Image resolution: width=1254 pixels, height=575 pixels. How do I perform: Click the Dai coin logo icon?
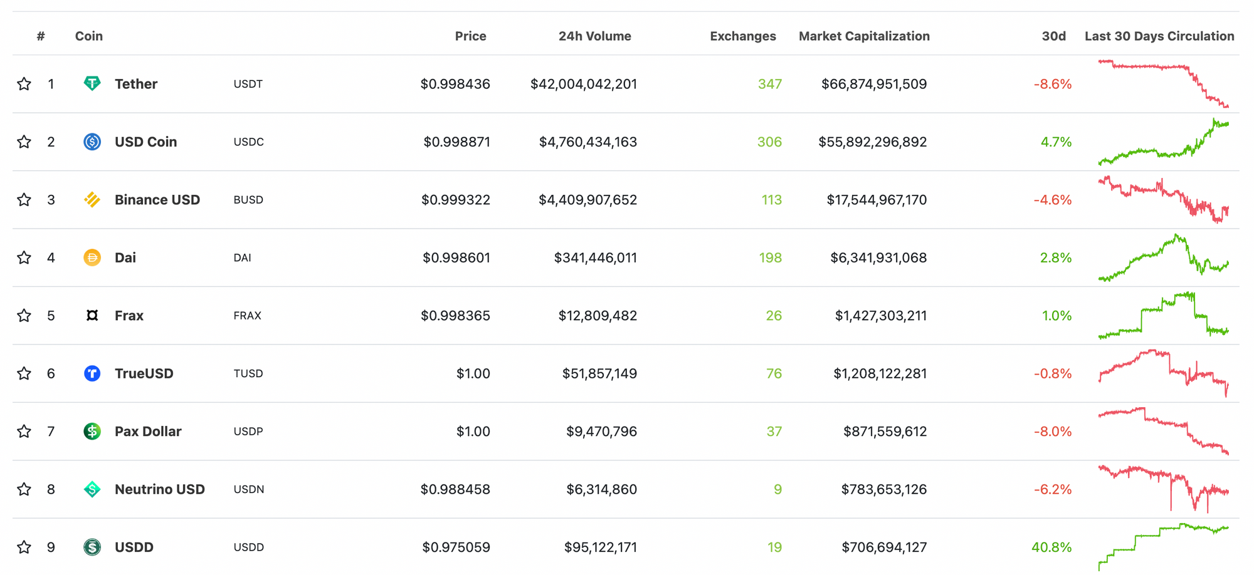[x=92, y=257]
